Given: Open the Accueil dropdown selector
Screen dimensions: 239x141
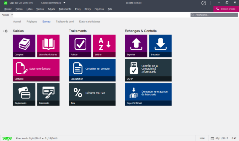Looking at the screenshot, I should point(7,15).
